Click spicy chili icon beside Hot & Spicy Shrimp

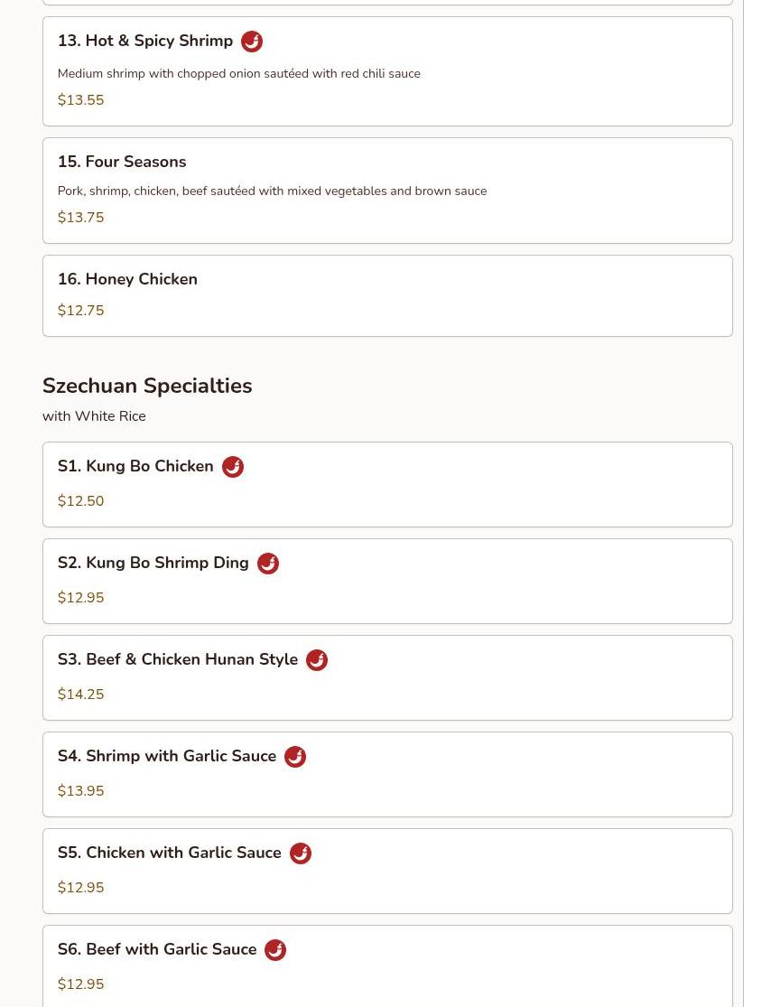(252, 42)
